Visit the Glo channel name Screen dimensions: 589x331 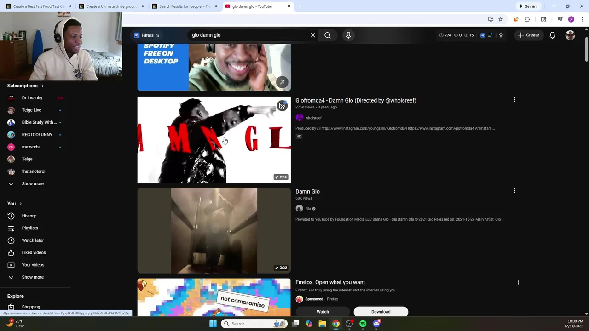pyautogui.click(x=308, y=209)
